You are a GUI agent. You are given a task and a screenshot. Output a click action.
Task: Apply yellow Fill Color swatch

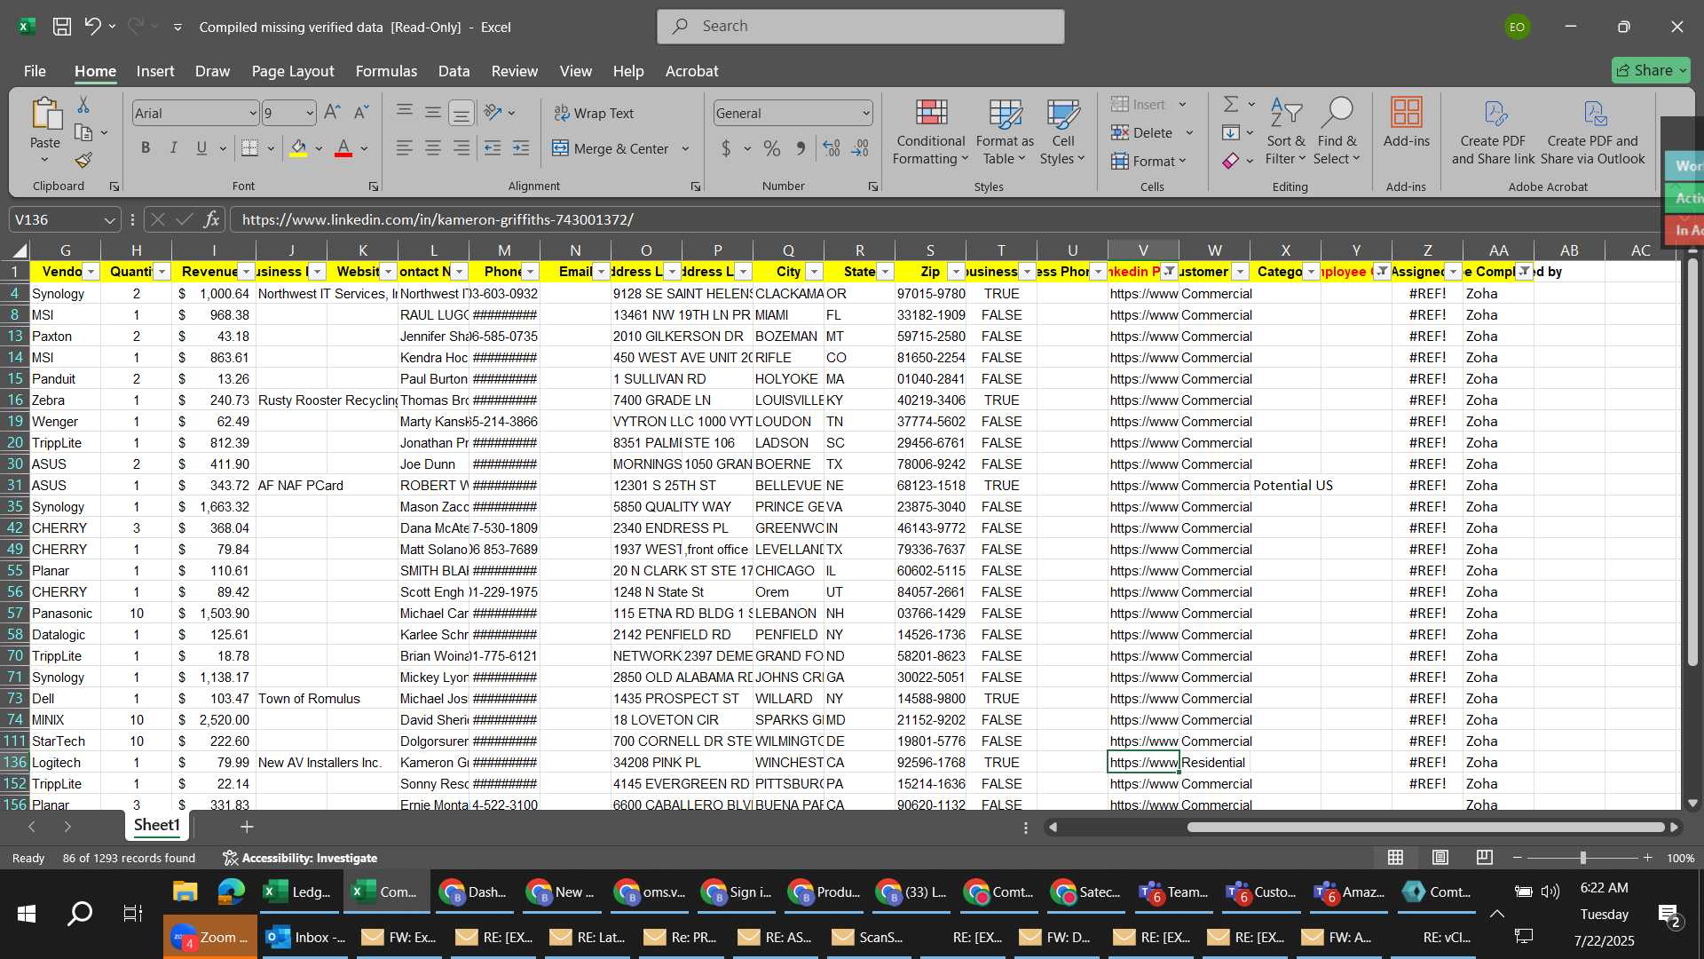pyautogui.click(x=298, y=148)
